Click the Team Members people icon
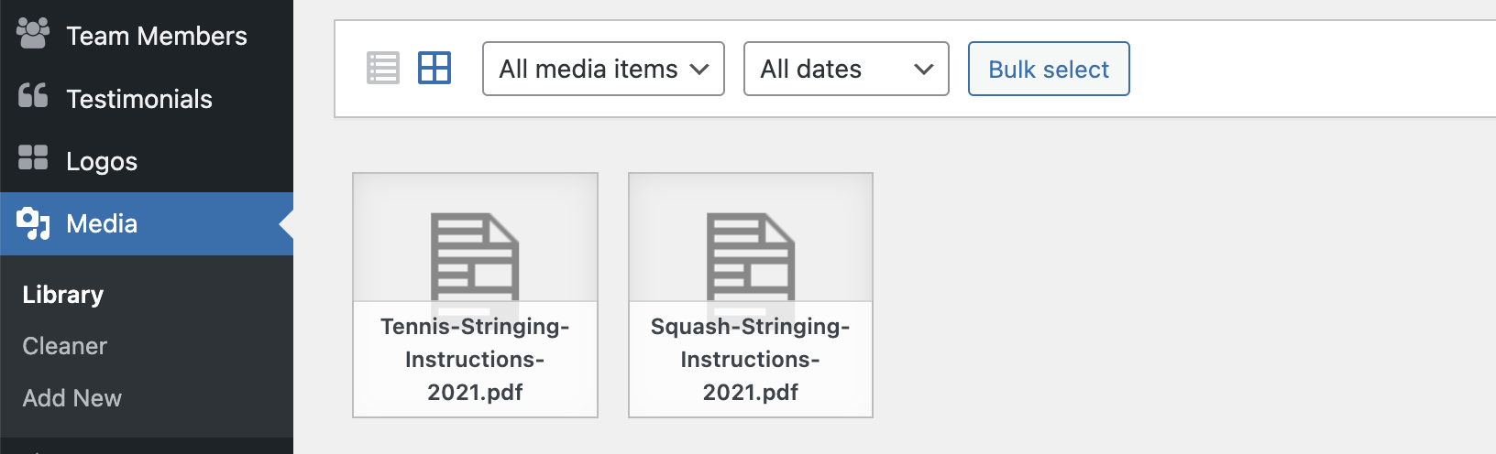 [33, 35]
